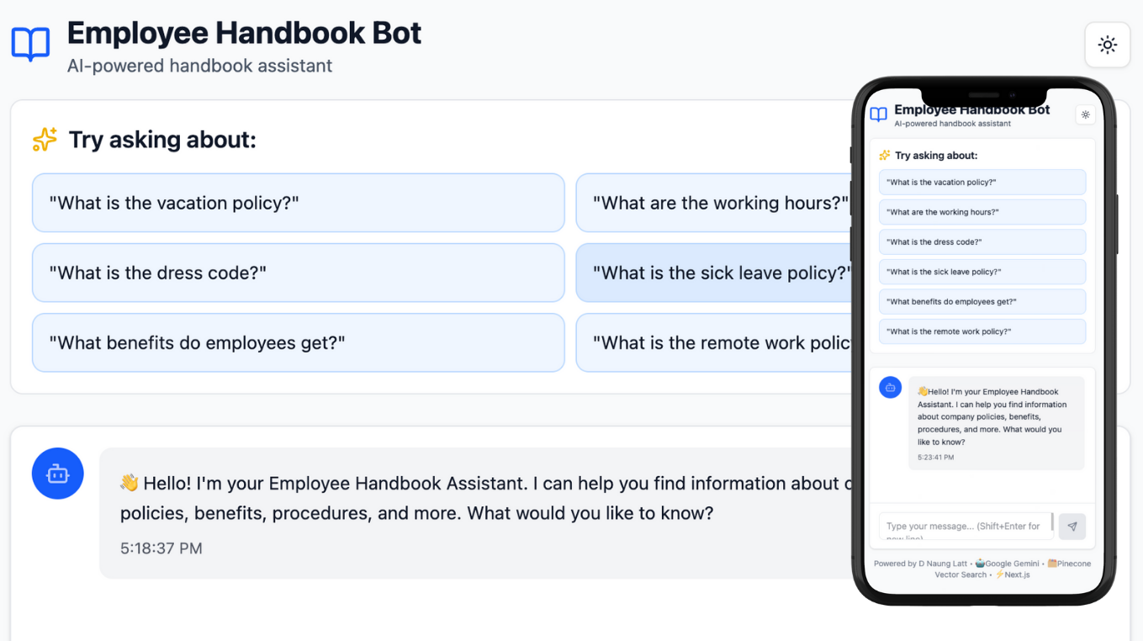The image size is (1143, 641).
Task: Click the paper-plane send icon on the phone
Action: tap(1072, 526)
